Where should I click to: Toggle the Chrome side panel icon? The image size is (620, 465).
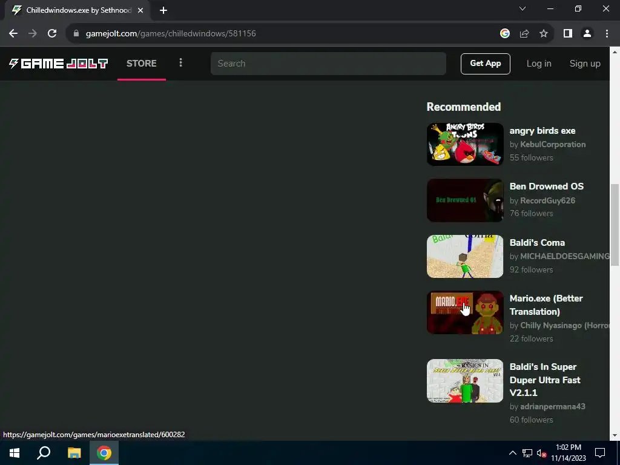pos(568,34)
